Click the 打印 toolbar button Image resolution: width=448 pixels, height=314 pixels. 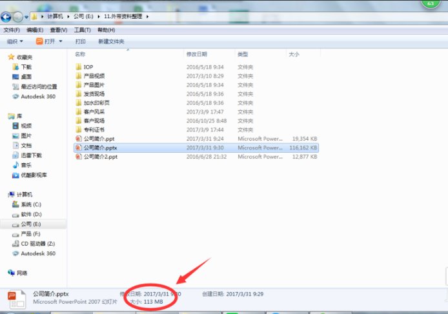pos(80,42)
